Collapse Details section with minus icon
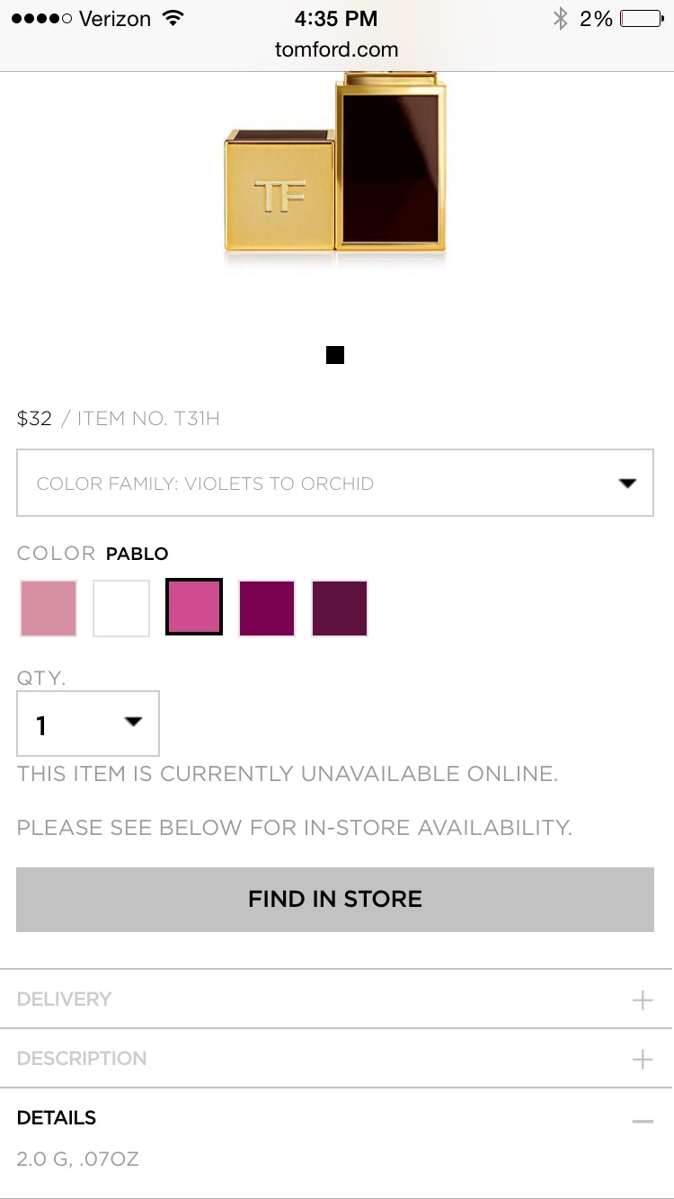Image resolution: width=674 pixels, height=1199 pixels. click(643, 1121)
